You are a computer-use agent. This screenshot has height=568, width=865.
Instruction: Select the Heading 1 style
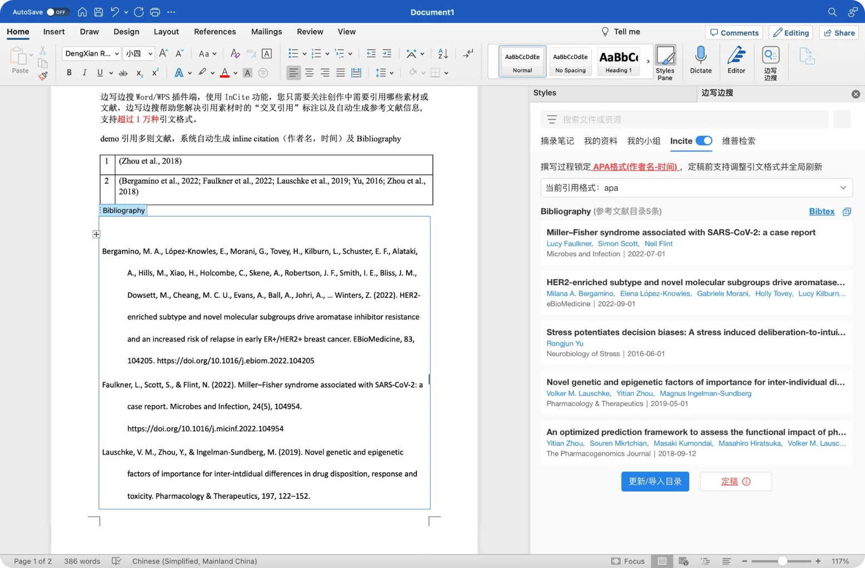point(618,61)
